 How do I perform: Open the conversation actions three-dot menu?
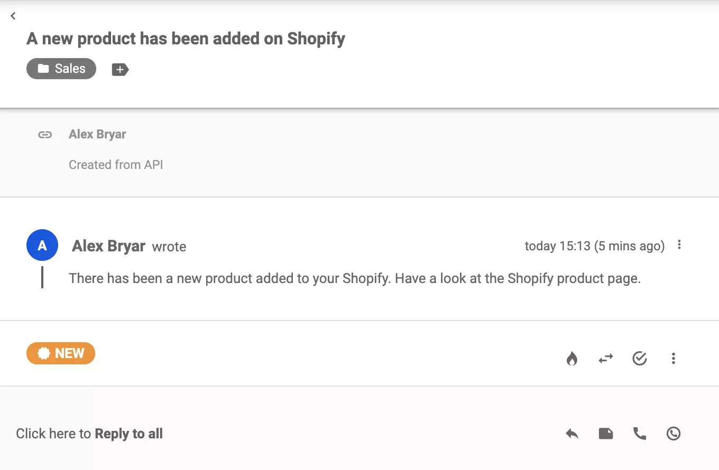click(x=673, y=358)
